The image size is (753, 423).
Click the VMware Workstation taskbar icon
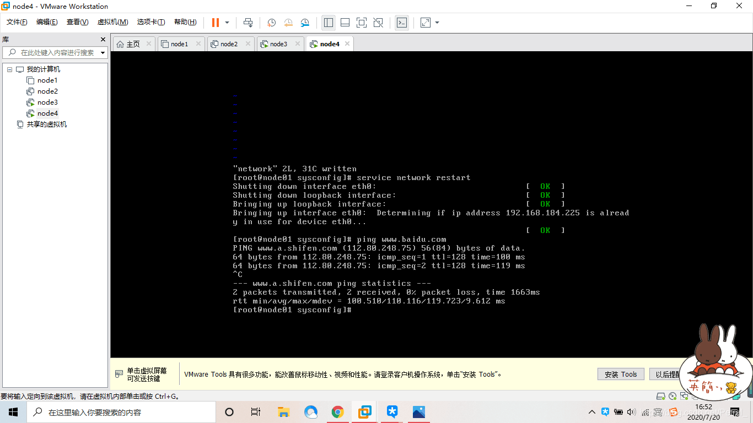click(x=365, y=412)
